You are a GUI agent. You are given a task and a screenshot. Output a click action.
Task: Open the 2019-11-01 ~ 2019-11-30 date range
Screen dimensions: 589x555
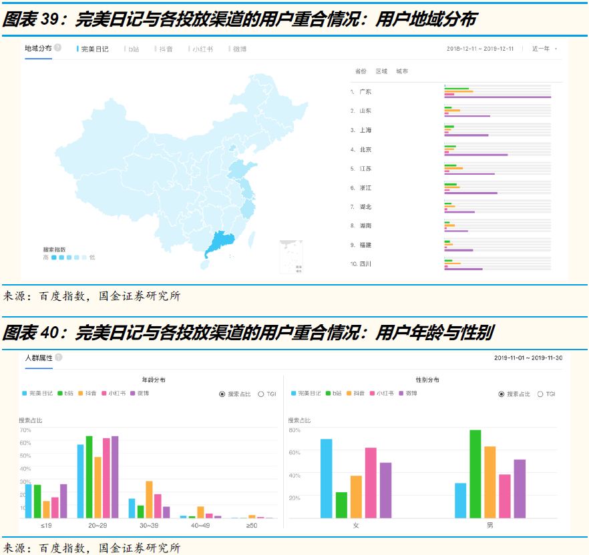(x=528, y=358)
